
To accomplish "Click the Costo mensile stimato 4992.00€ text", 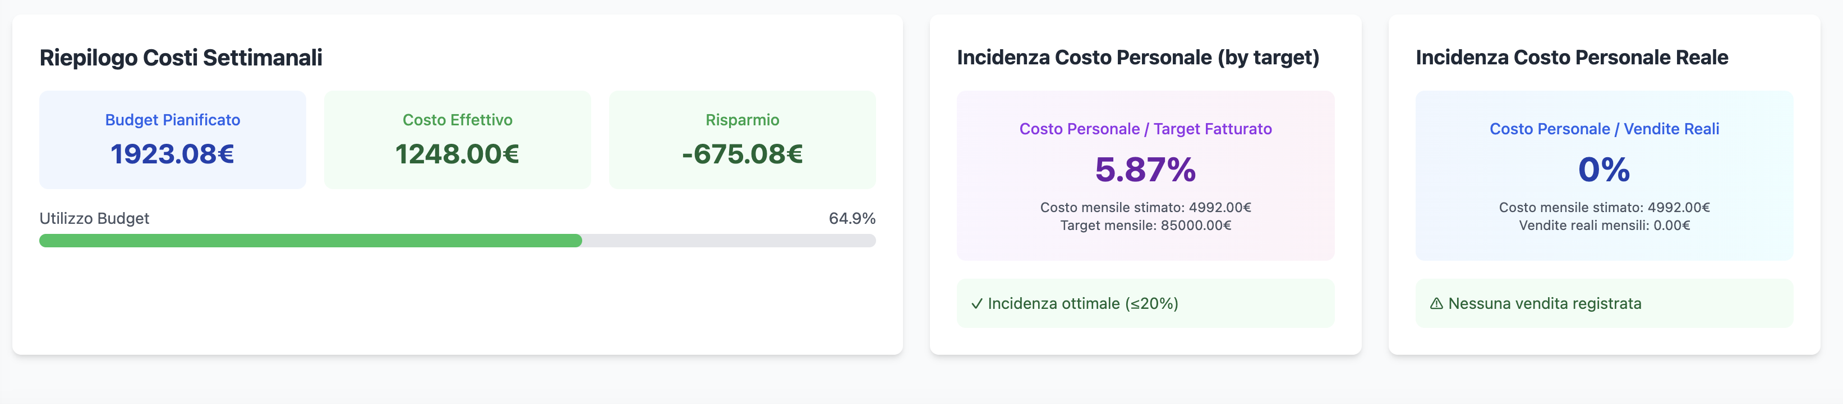I will coord(1145,208).
